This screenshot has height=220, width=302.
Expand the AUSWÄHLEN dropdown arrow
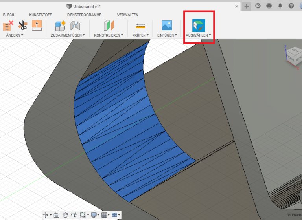point(210,35)
